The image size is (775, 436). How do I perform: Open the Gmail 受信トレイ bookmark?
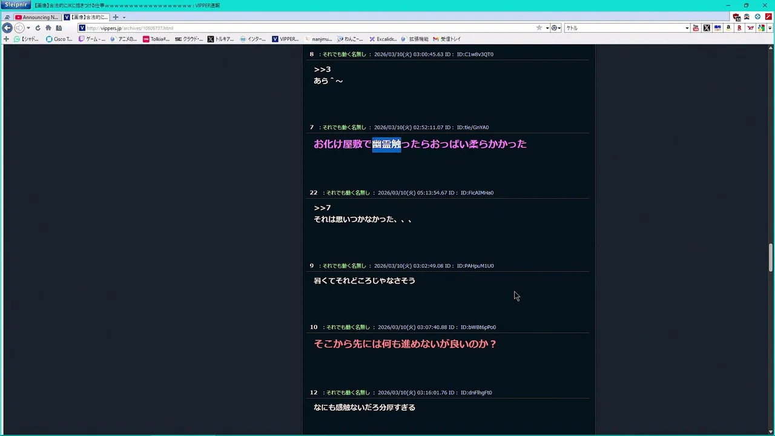(x=447, y=39)
